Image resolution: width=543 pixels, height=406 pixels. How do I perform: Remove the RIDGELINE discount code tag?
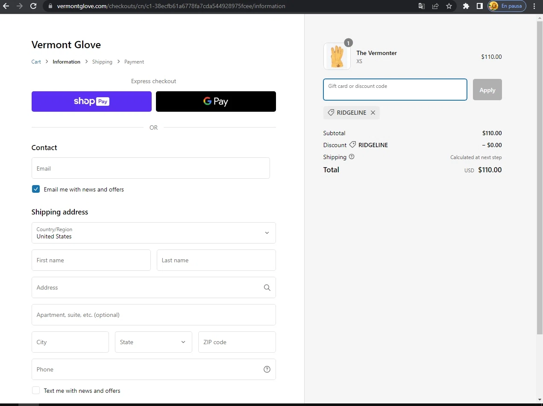[x=373, y=113]
